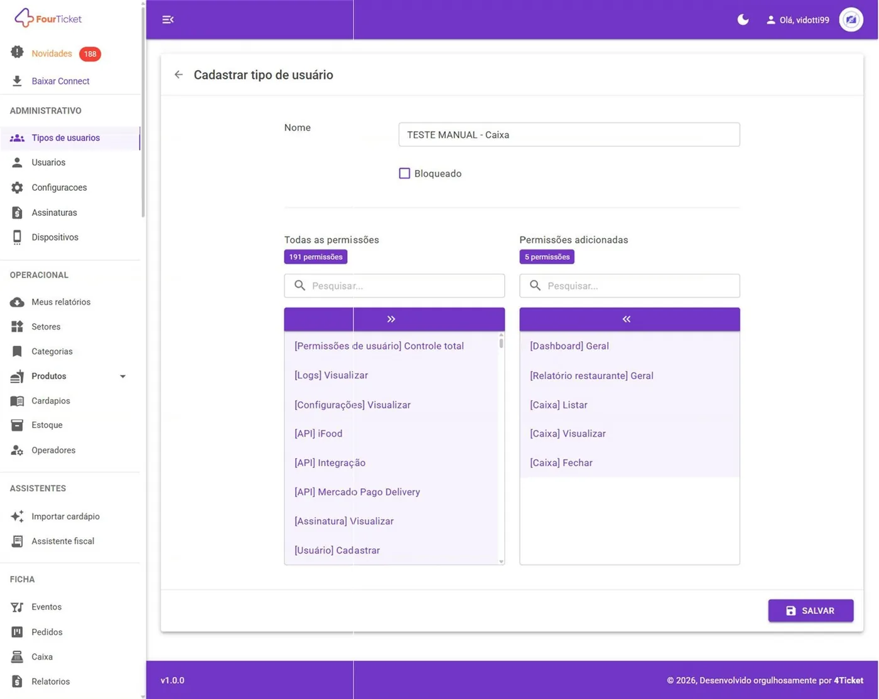Save the user type with SALVAR
879x699 pixels.
coord(811,611)
